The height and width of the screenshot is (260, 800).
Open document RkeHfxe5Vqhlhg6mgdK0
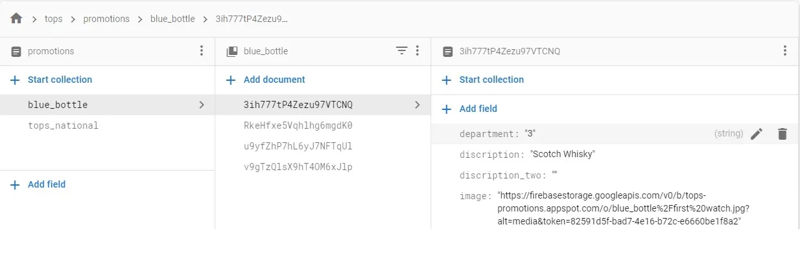click(298, 125)
